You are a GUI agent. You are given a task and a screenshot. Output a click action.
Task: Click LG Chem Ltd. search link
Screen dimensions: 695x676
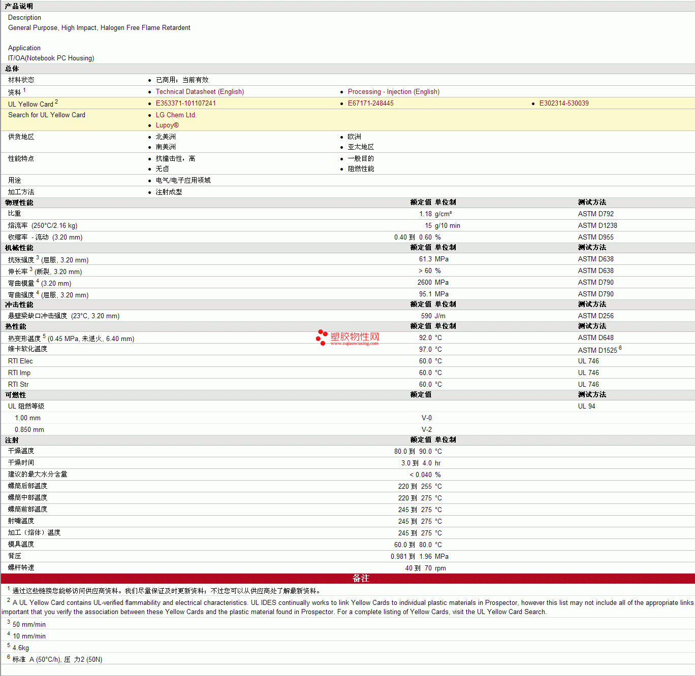176,115
